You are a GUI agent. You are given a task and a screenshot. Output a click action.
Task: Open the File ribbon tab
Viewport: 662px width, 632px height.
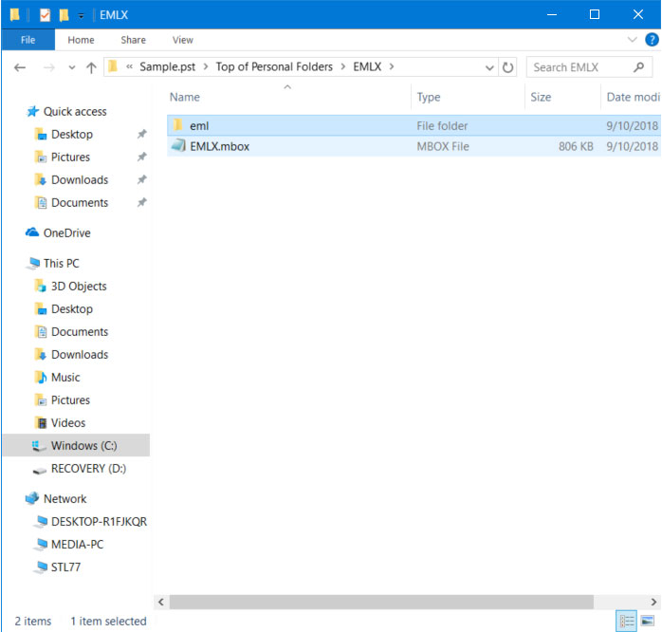pos(28,40)
